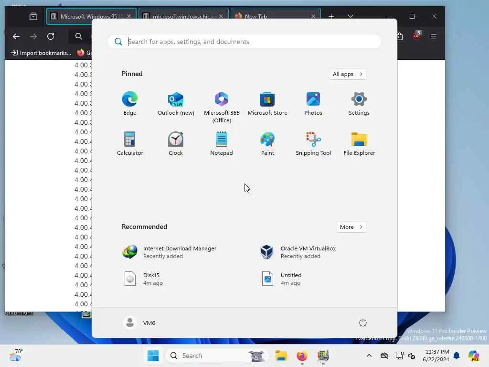Click the taskbar Search box
This screenshot has width=489, height=367.
(217, 356)
